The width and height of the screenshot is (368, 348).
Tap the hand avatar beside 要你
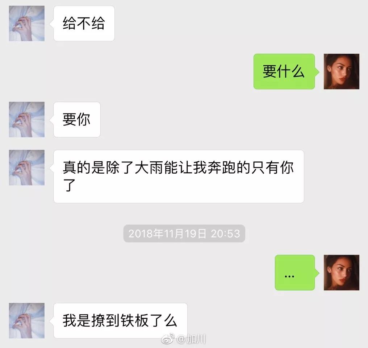click(x=27, y=120)
